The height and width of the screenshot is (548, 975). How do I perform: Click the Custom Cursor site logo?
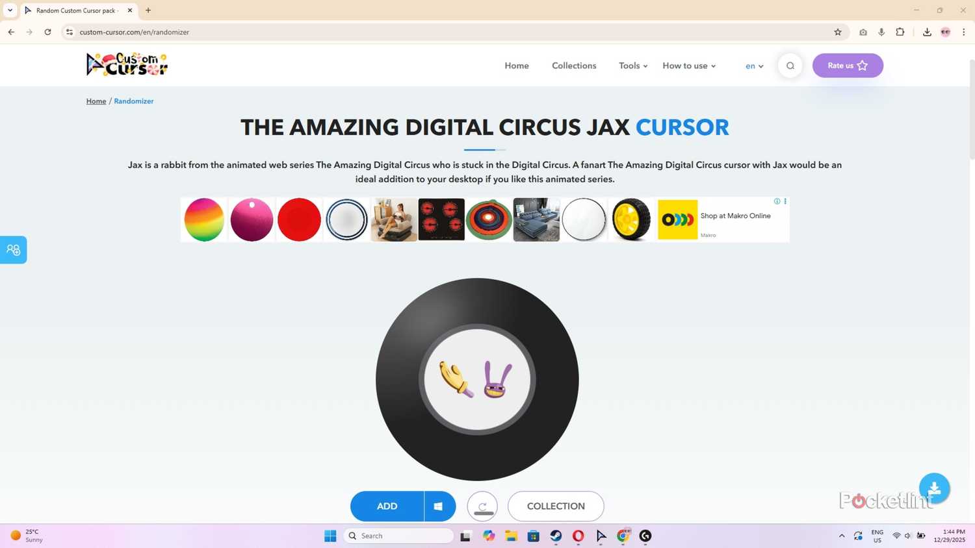(126, 64)
